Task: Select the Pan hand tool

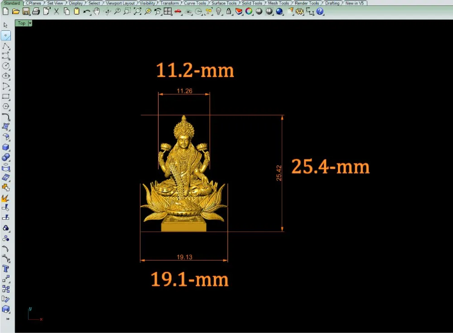Action: coord(96,12)
